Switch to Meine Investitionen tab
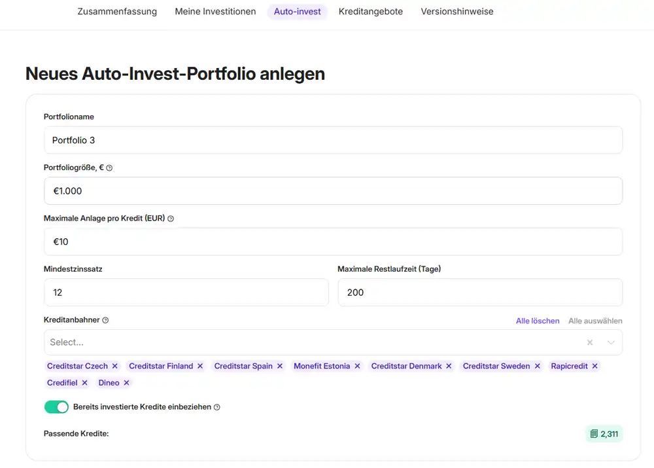The height and width of the screenshot is (468, 654). (215, 12)
